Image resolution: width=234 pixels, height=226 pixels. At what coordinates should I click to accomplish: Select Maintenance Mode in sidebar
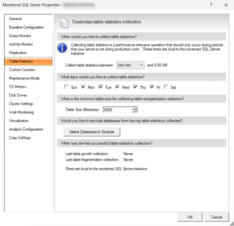[24, 78]
